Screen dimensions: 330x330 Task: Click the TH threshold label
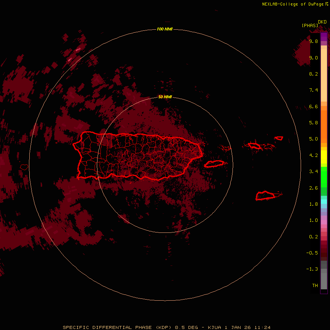(315, 286)
